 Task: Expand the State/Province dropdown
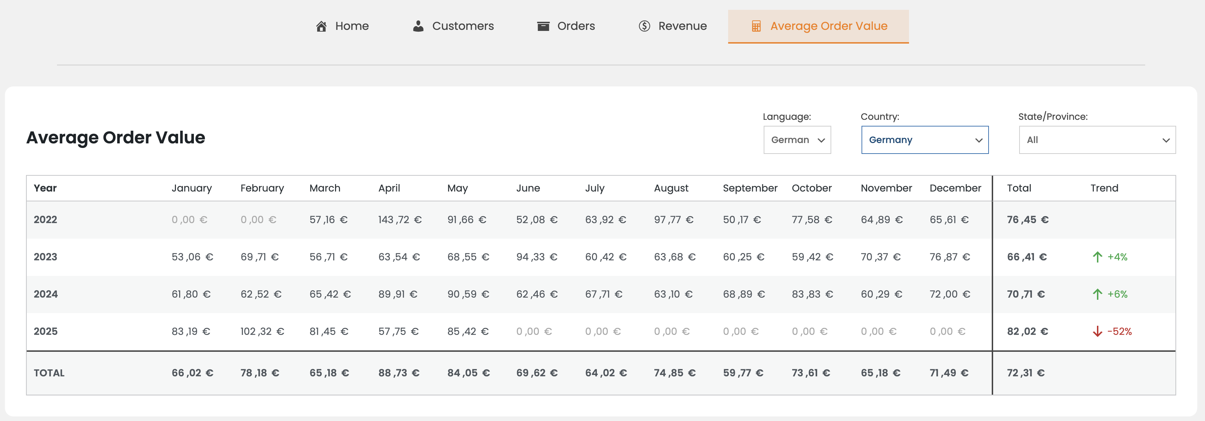(x=1097, y=140)
